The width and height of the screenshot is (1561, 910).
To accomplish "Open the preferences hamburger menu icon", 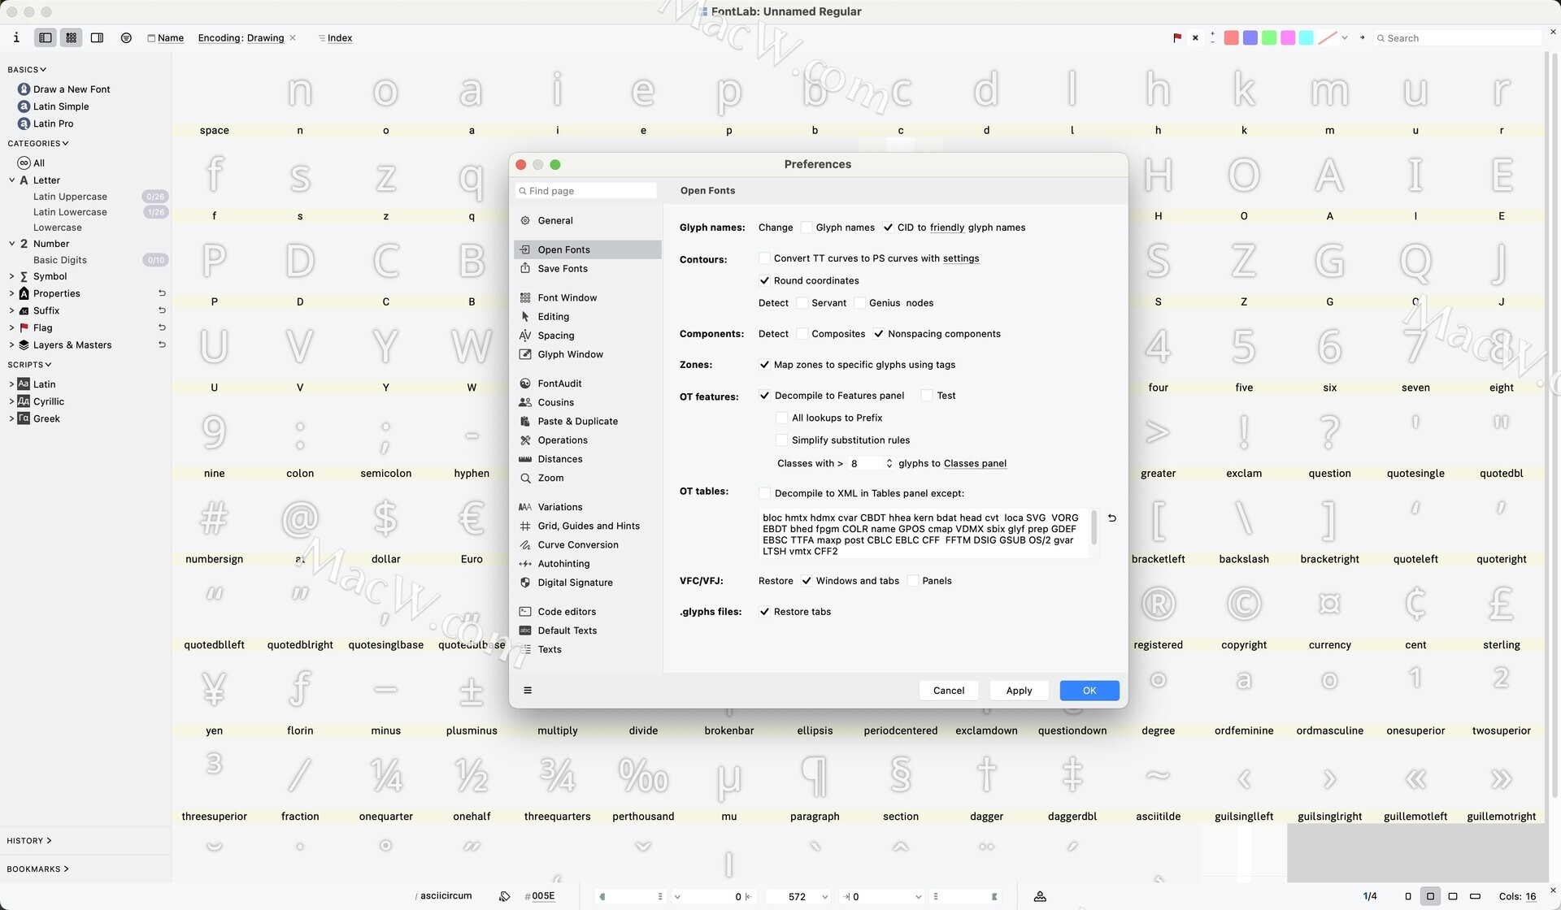I will pos(528,691).
